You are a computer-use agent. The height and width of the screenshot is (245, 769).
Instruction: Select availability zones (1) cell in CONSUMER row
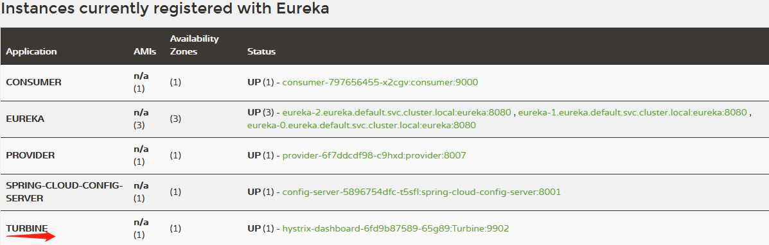pos(175,82)
